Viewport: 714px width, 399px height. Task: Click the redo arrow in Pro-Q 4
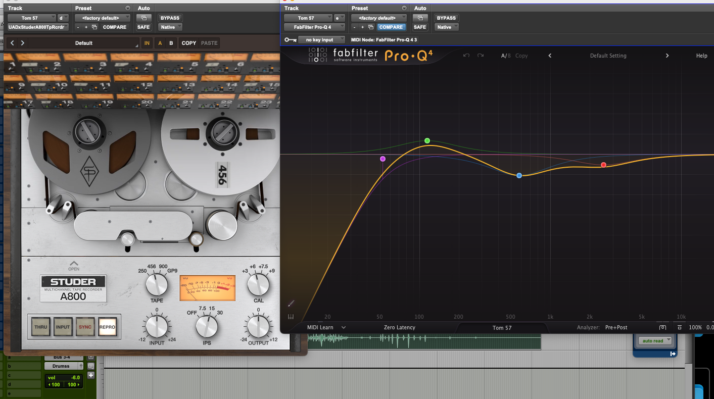click(x=481, y=56)
